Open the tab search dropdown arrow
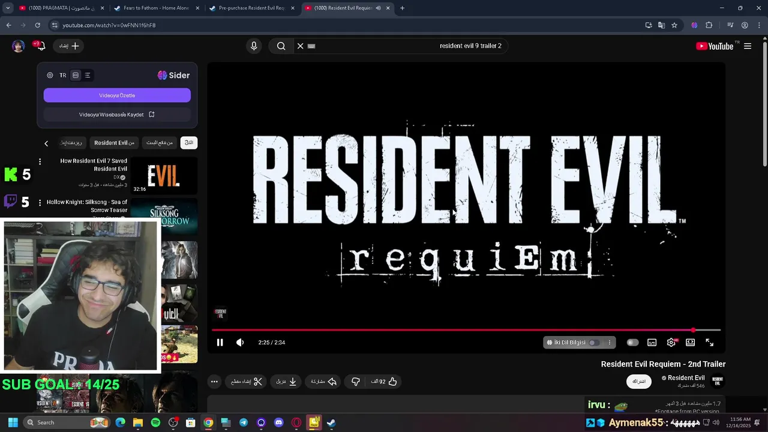768x432 pixels. point(8,8)
